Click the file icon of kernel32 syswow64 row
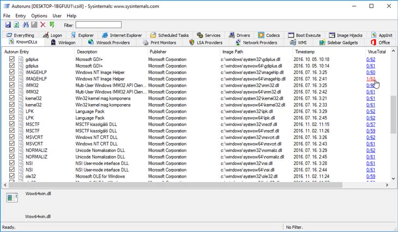Viewport: 398px width, 232px height. (21, 105)
